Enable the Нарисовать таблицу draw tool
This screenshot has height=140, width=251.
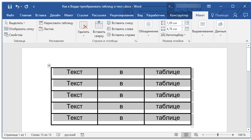tap(56, 23)
